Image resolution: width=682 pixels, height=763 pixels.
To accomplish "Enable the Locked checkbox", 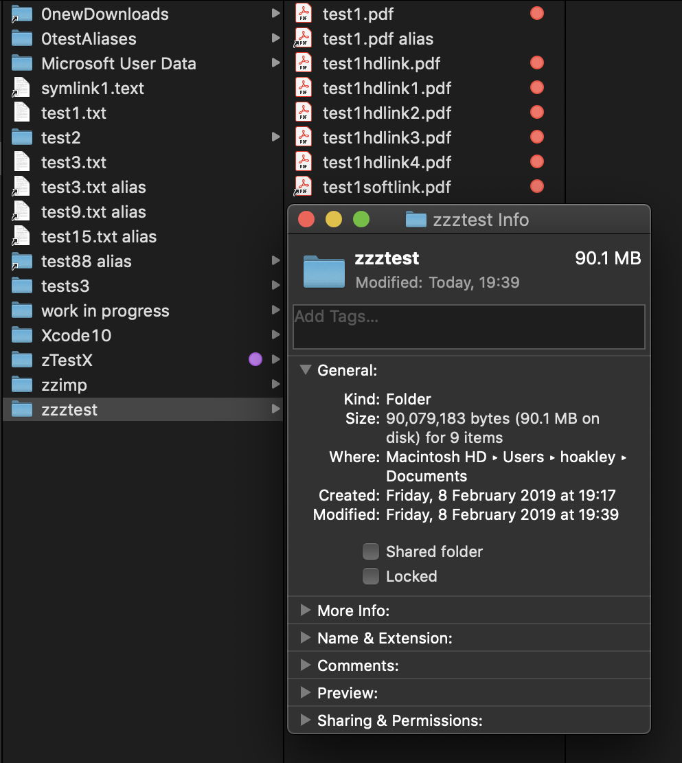I will [370, 576].
